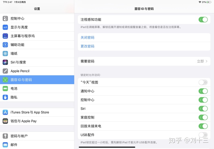Go to 辅助功能 settings
The height and width of the screenshot is (149, 214).
pos(37,45)
